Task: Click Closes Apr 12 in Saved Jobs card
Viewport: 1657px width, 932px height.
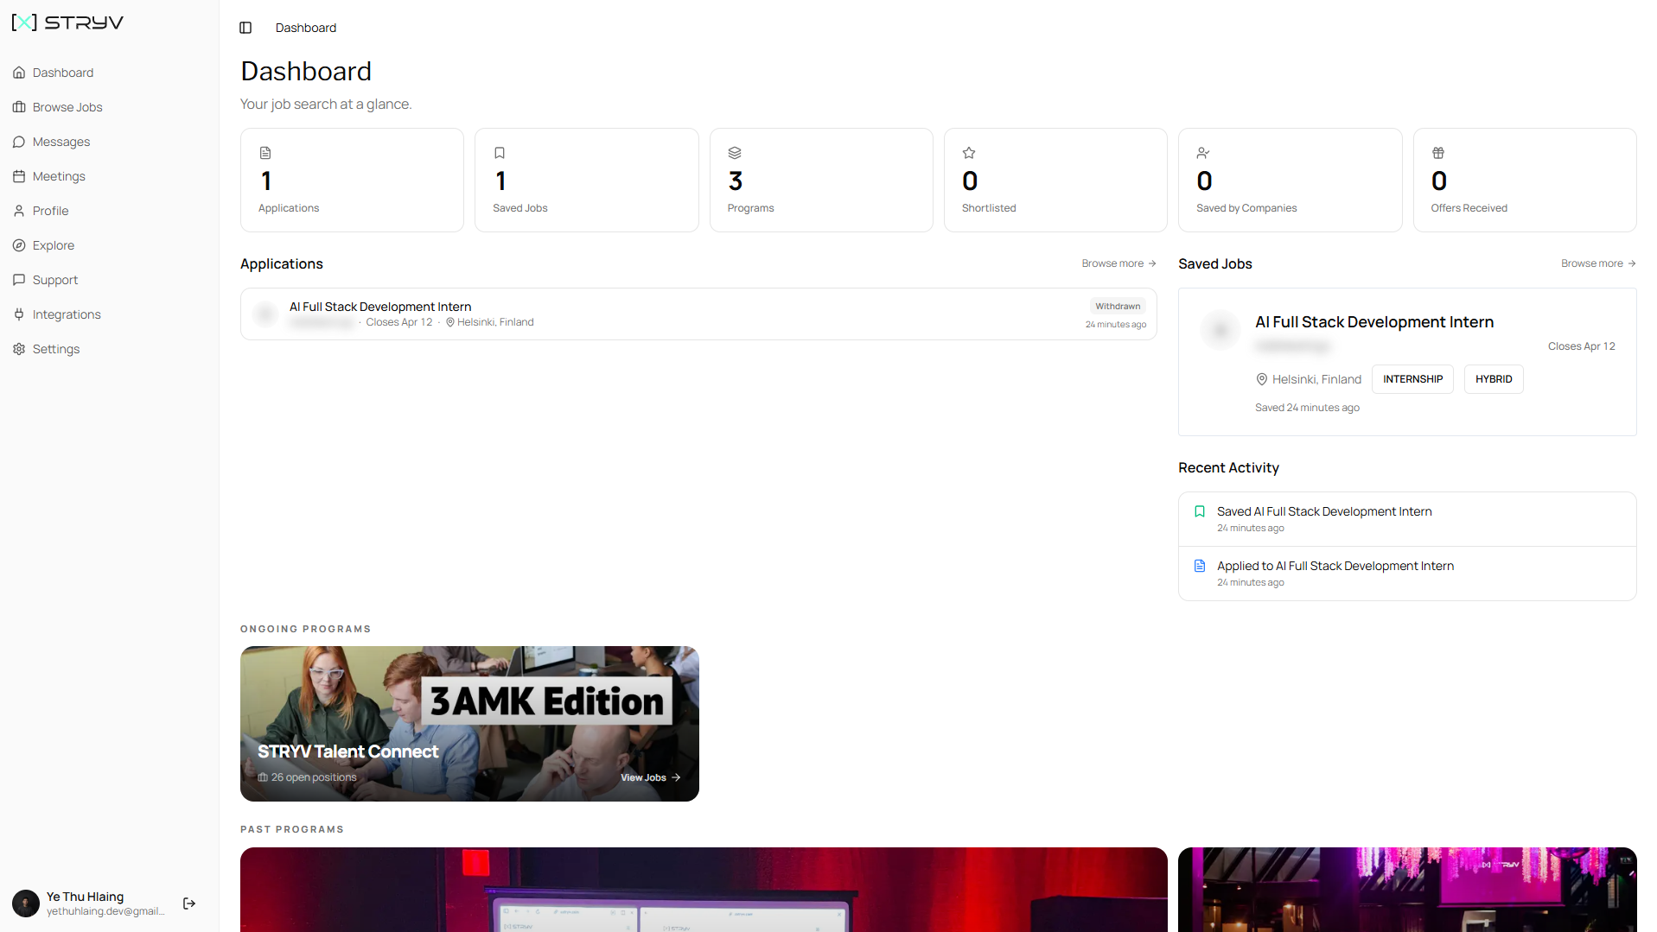Action: [x=1582, y=346]
